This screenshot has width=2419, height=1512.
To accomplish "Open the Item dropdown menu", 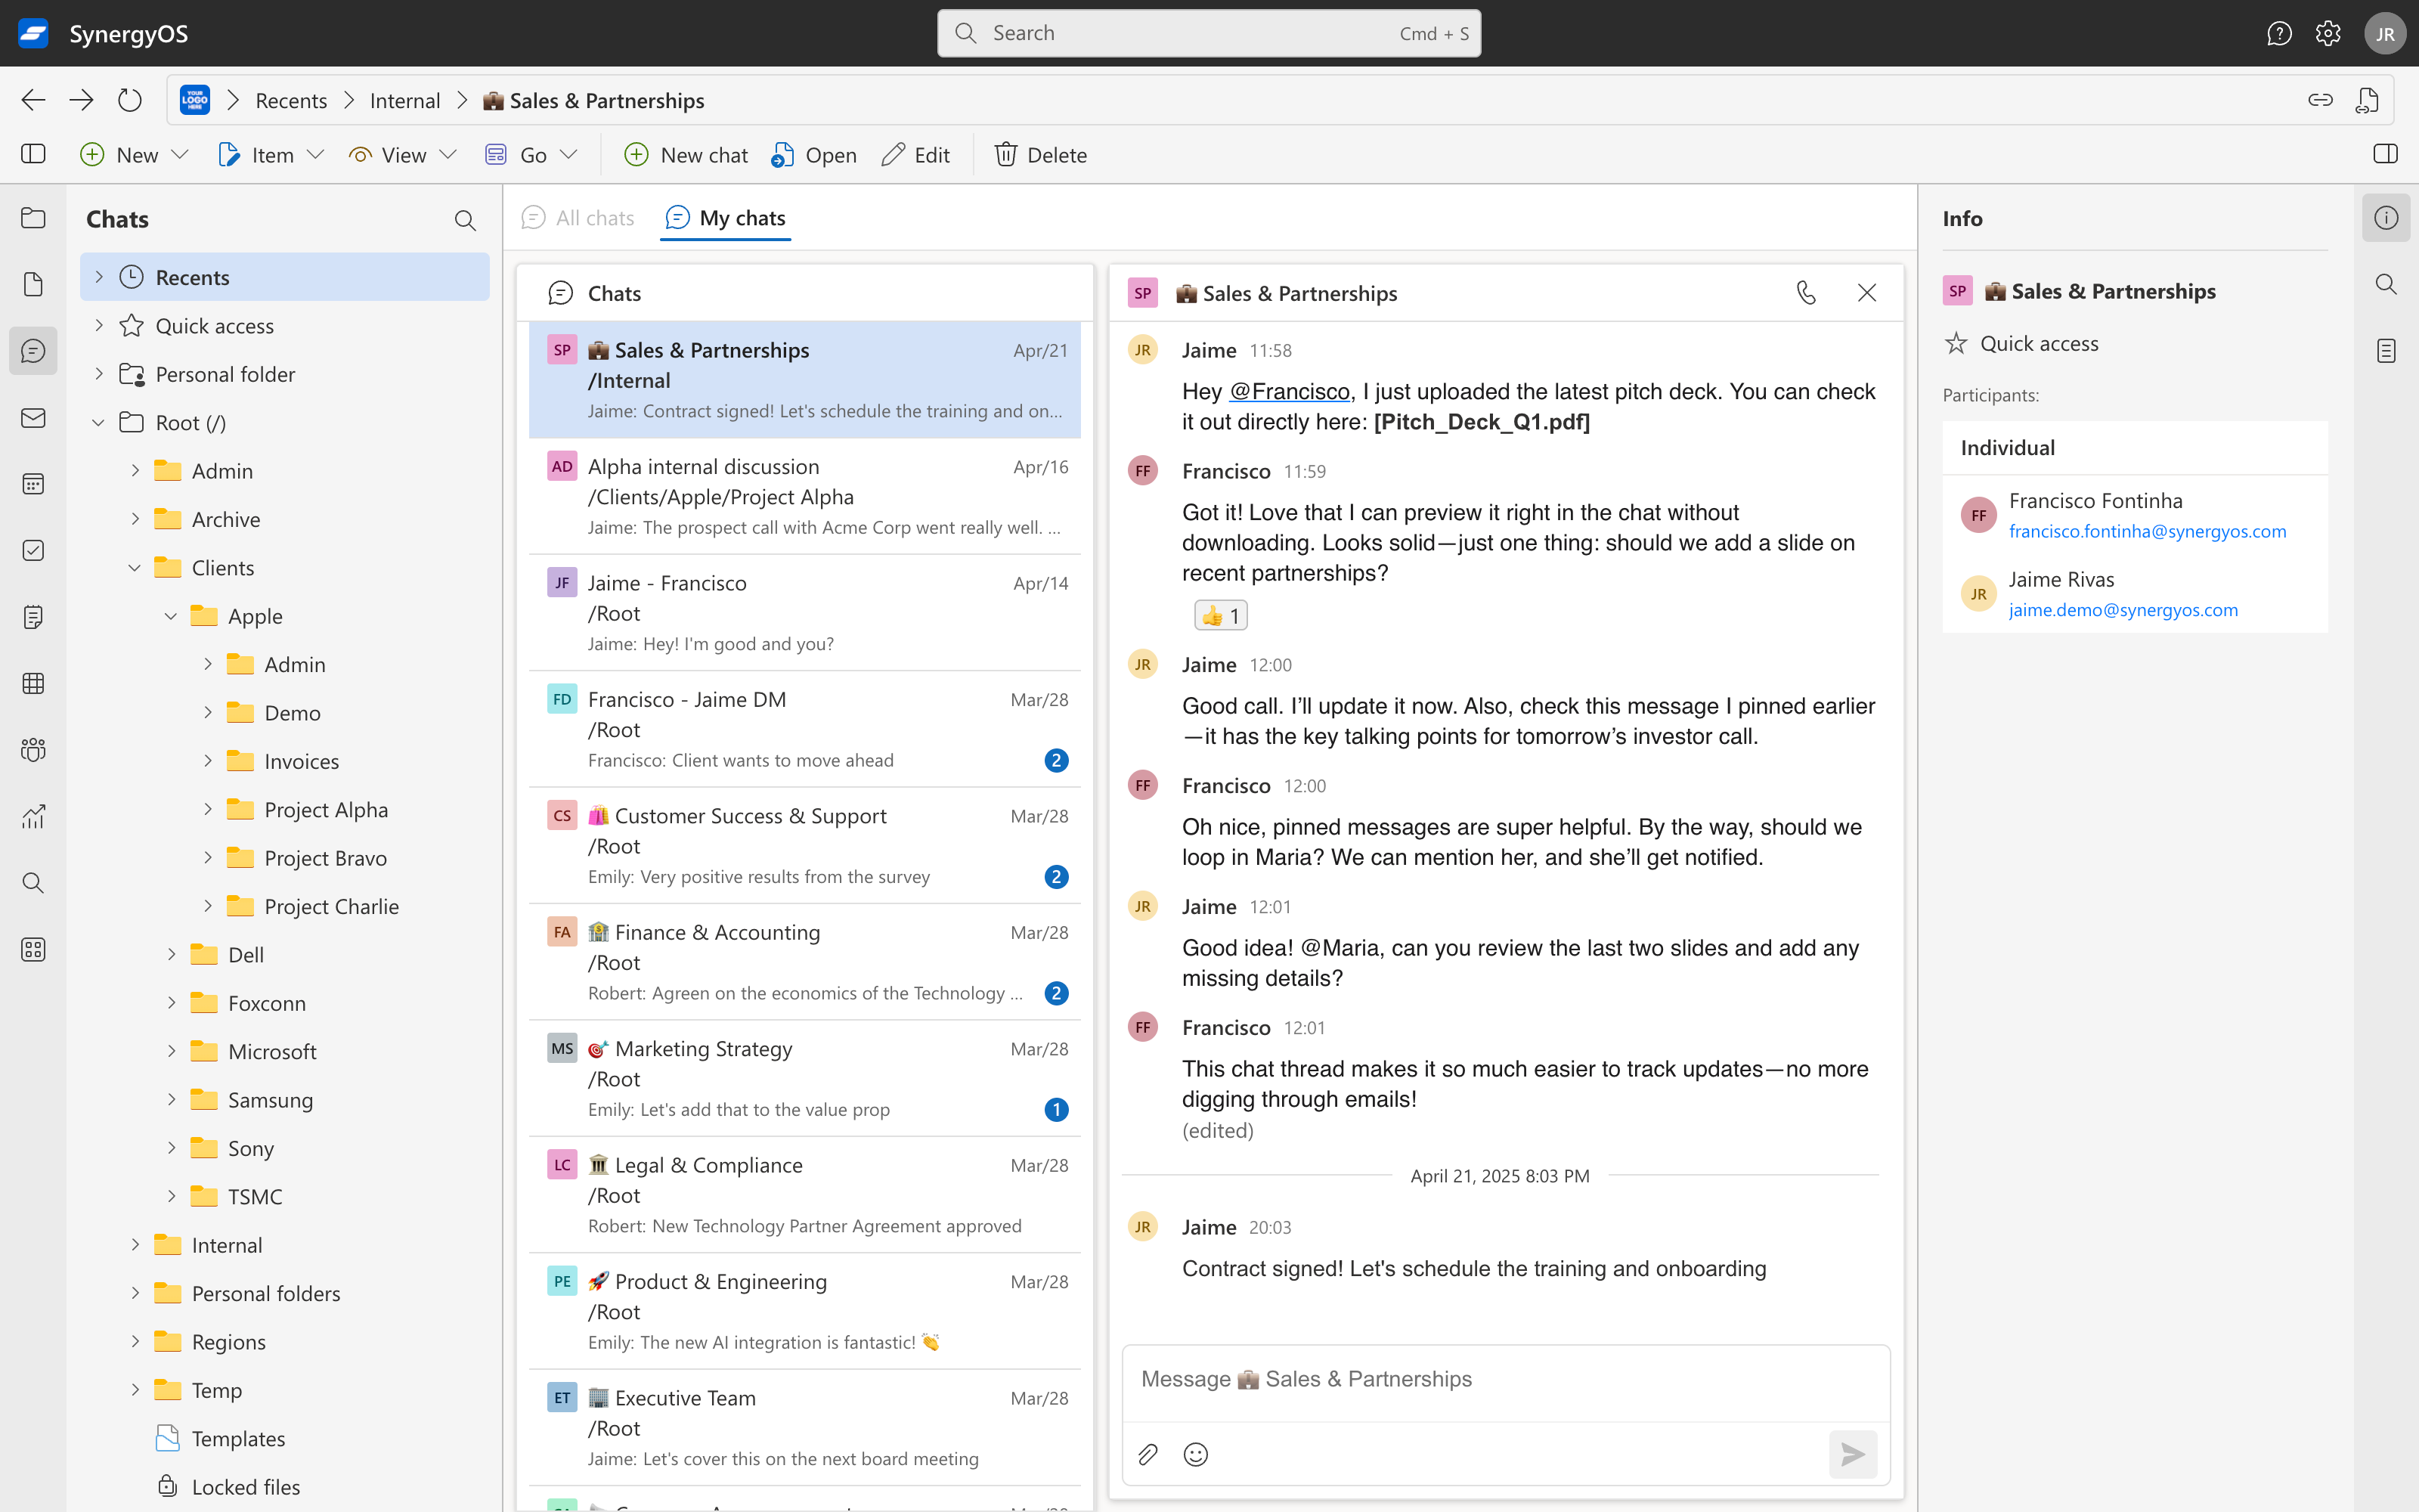I will point(271,154).
